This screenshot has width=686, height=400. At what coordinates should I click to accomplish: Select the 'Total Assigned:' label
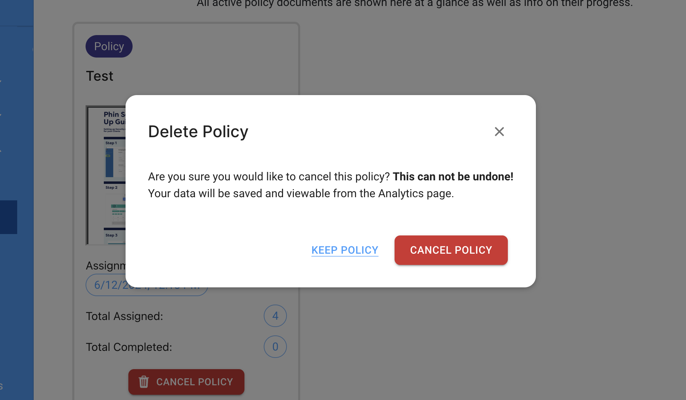[x=125, y=316]
